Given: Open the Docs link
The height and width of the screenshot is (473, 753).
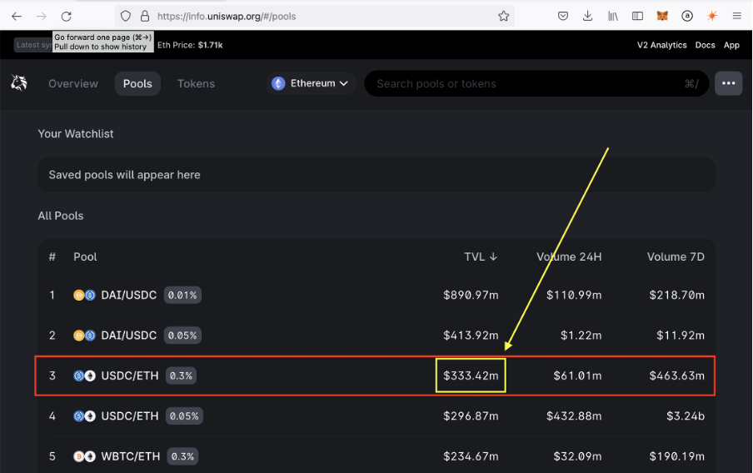Looking at the screenshot, I should [x=705, y=45].
